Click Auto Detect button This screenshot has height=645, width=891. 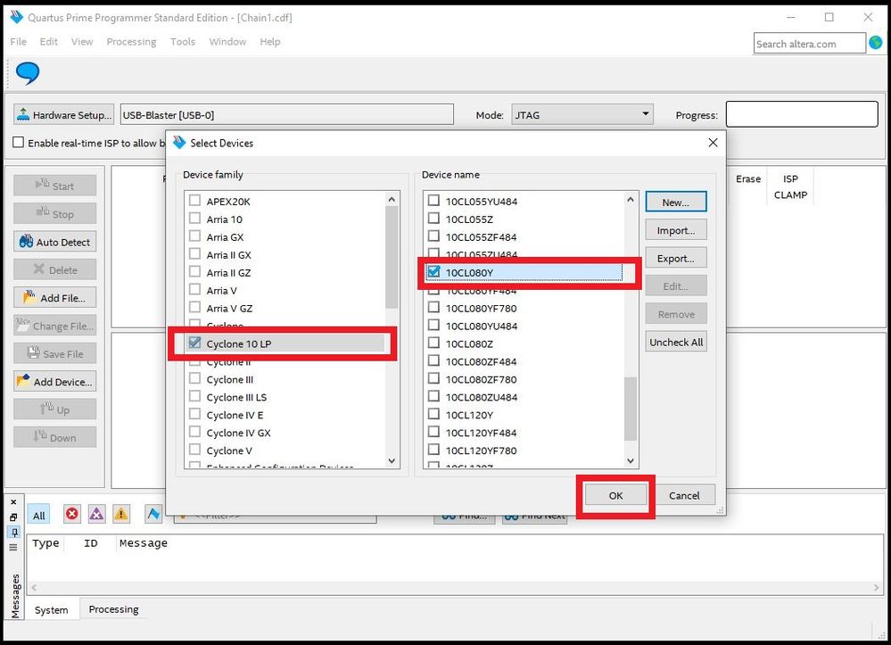55,242
